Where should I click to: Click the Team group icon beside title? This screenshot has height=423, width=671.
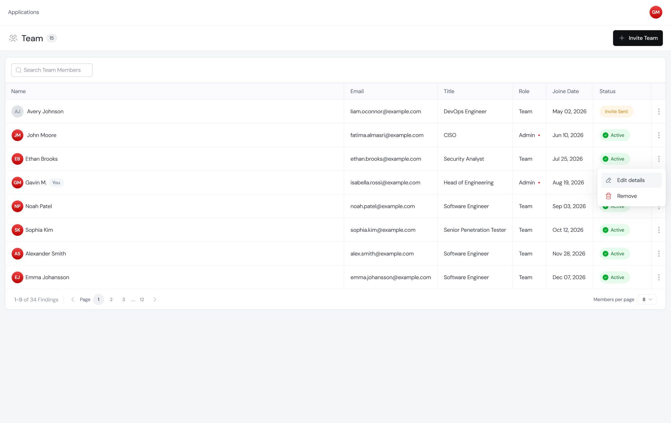pyautogui.click(x=13, y=38)
